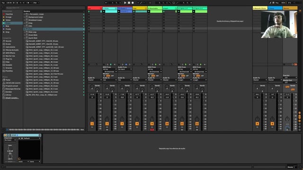Image resolution: width=303 pixels, height=170 pixels.
Task: Open the Sounds category in browser
Action: coord(9,41)
